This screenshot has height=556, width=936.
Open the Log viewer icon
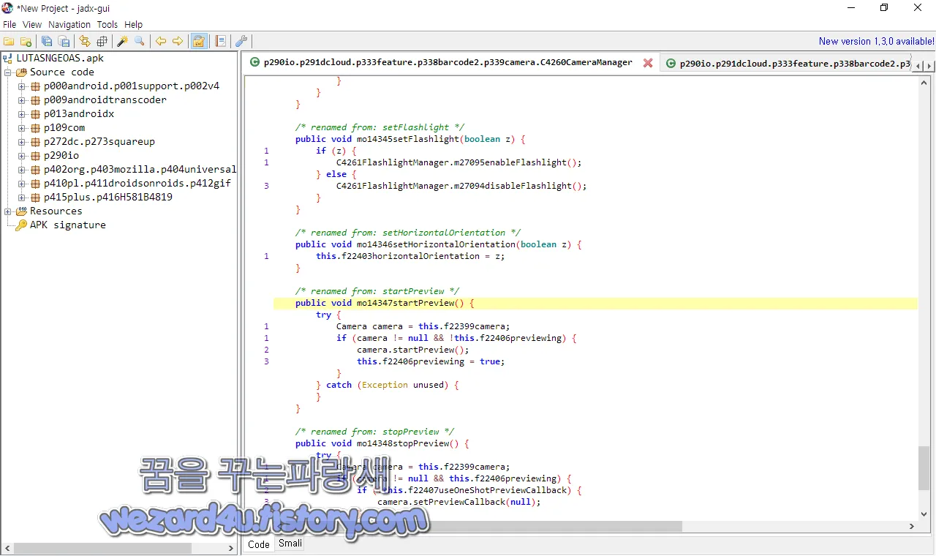pyautogui.click(x=220, y=42)
